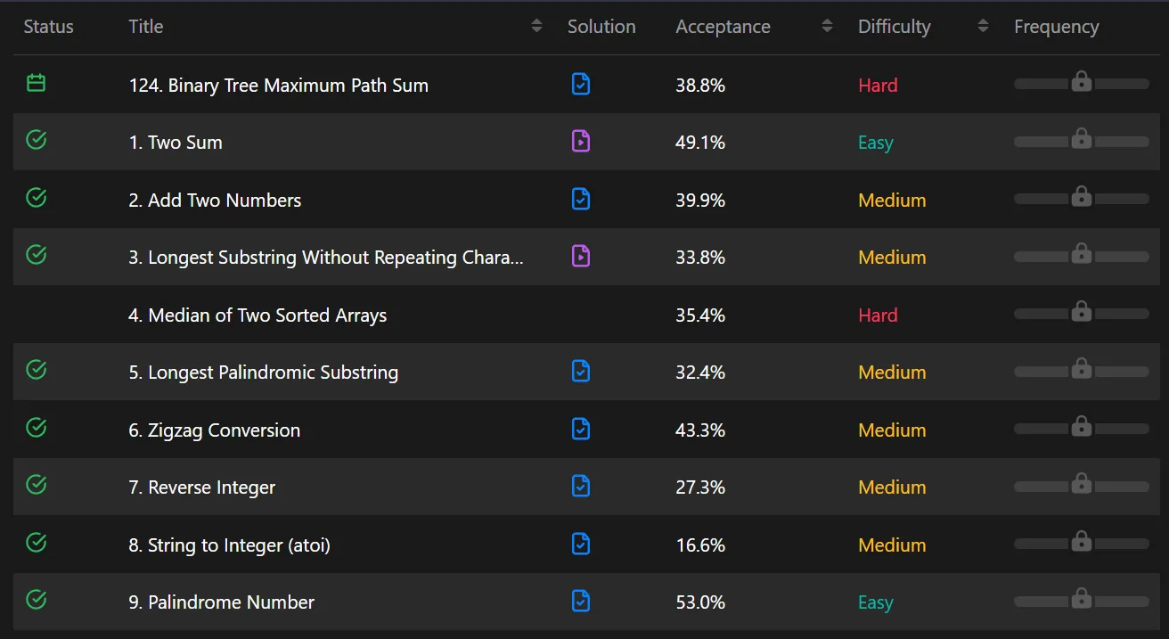Open the problem 4. Median of Two Sorted Arrays
The image size is (1169, 639).
[258, 315]
